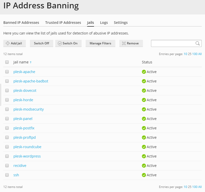The height and width of the screenshot is (192, 205).
Task: Click the Remove button
Action: tap(131, 43)
